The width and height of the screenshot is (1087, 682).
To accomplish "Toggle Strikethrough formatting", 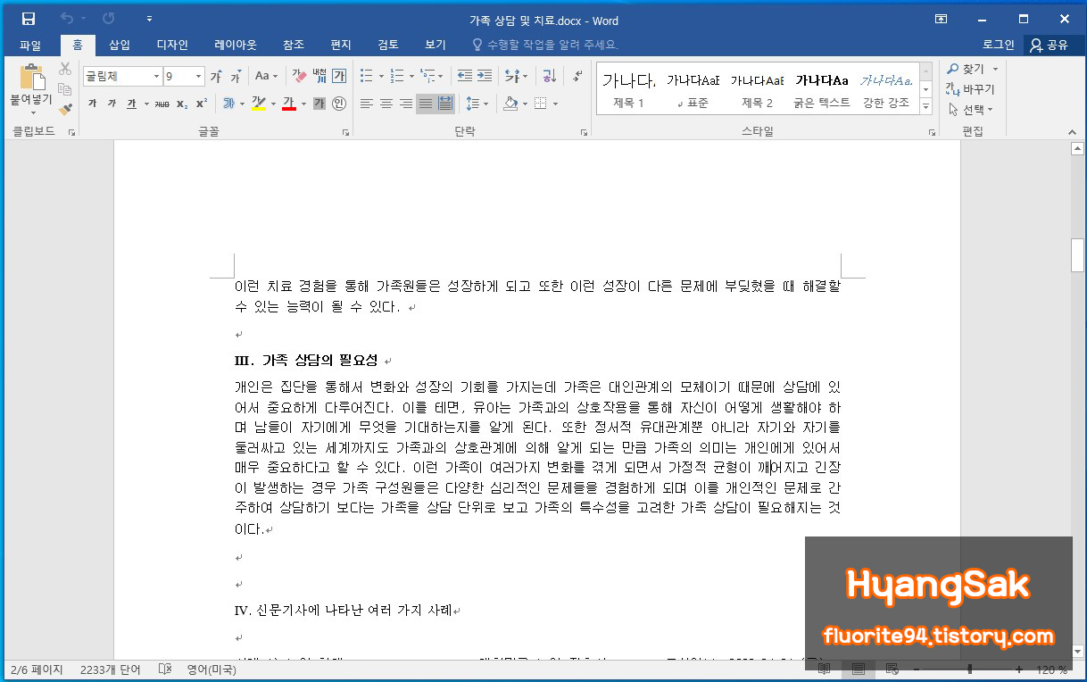I will click(162, 104).
